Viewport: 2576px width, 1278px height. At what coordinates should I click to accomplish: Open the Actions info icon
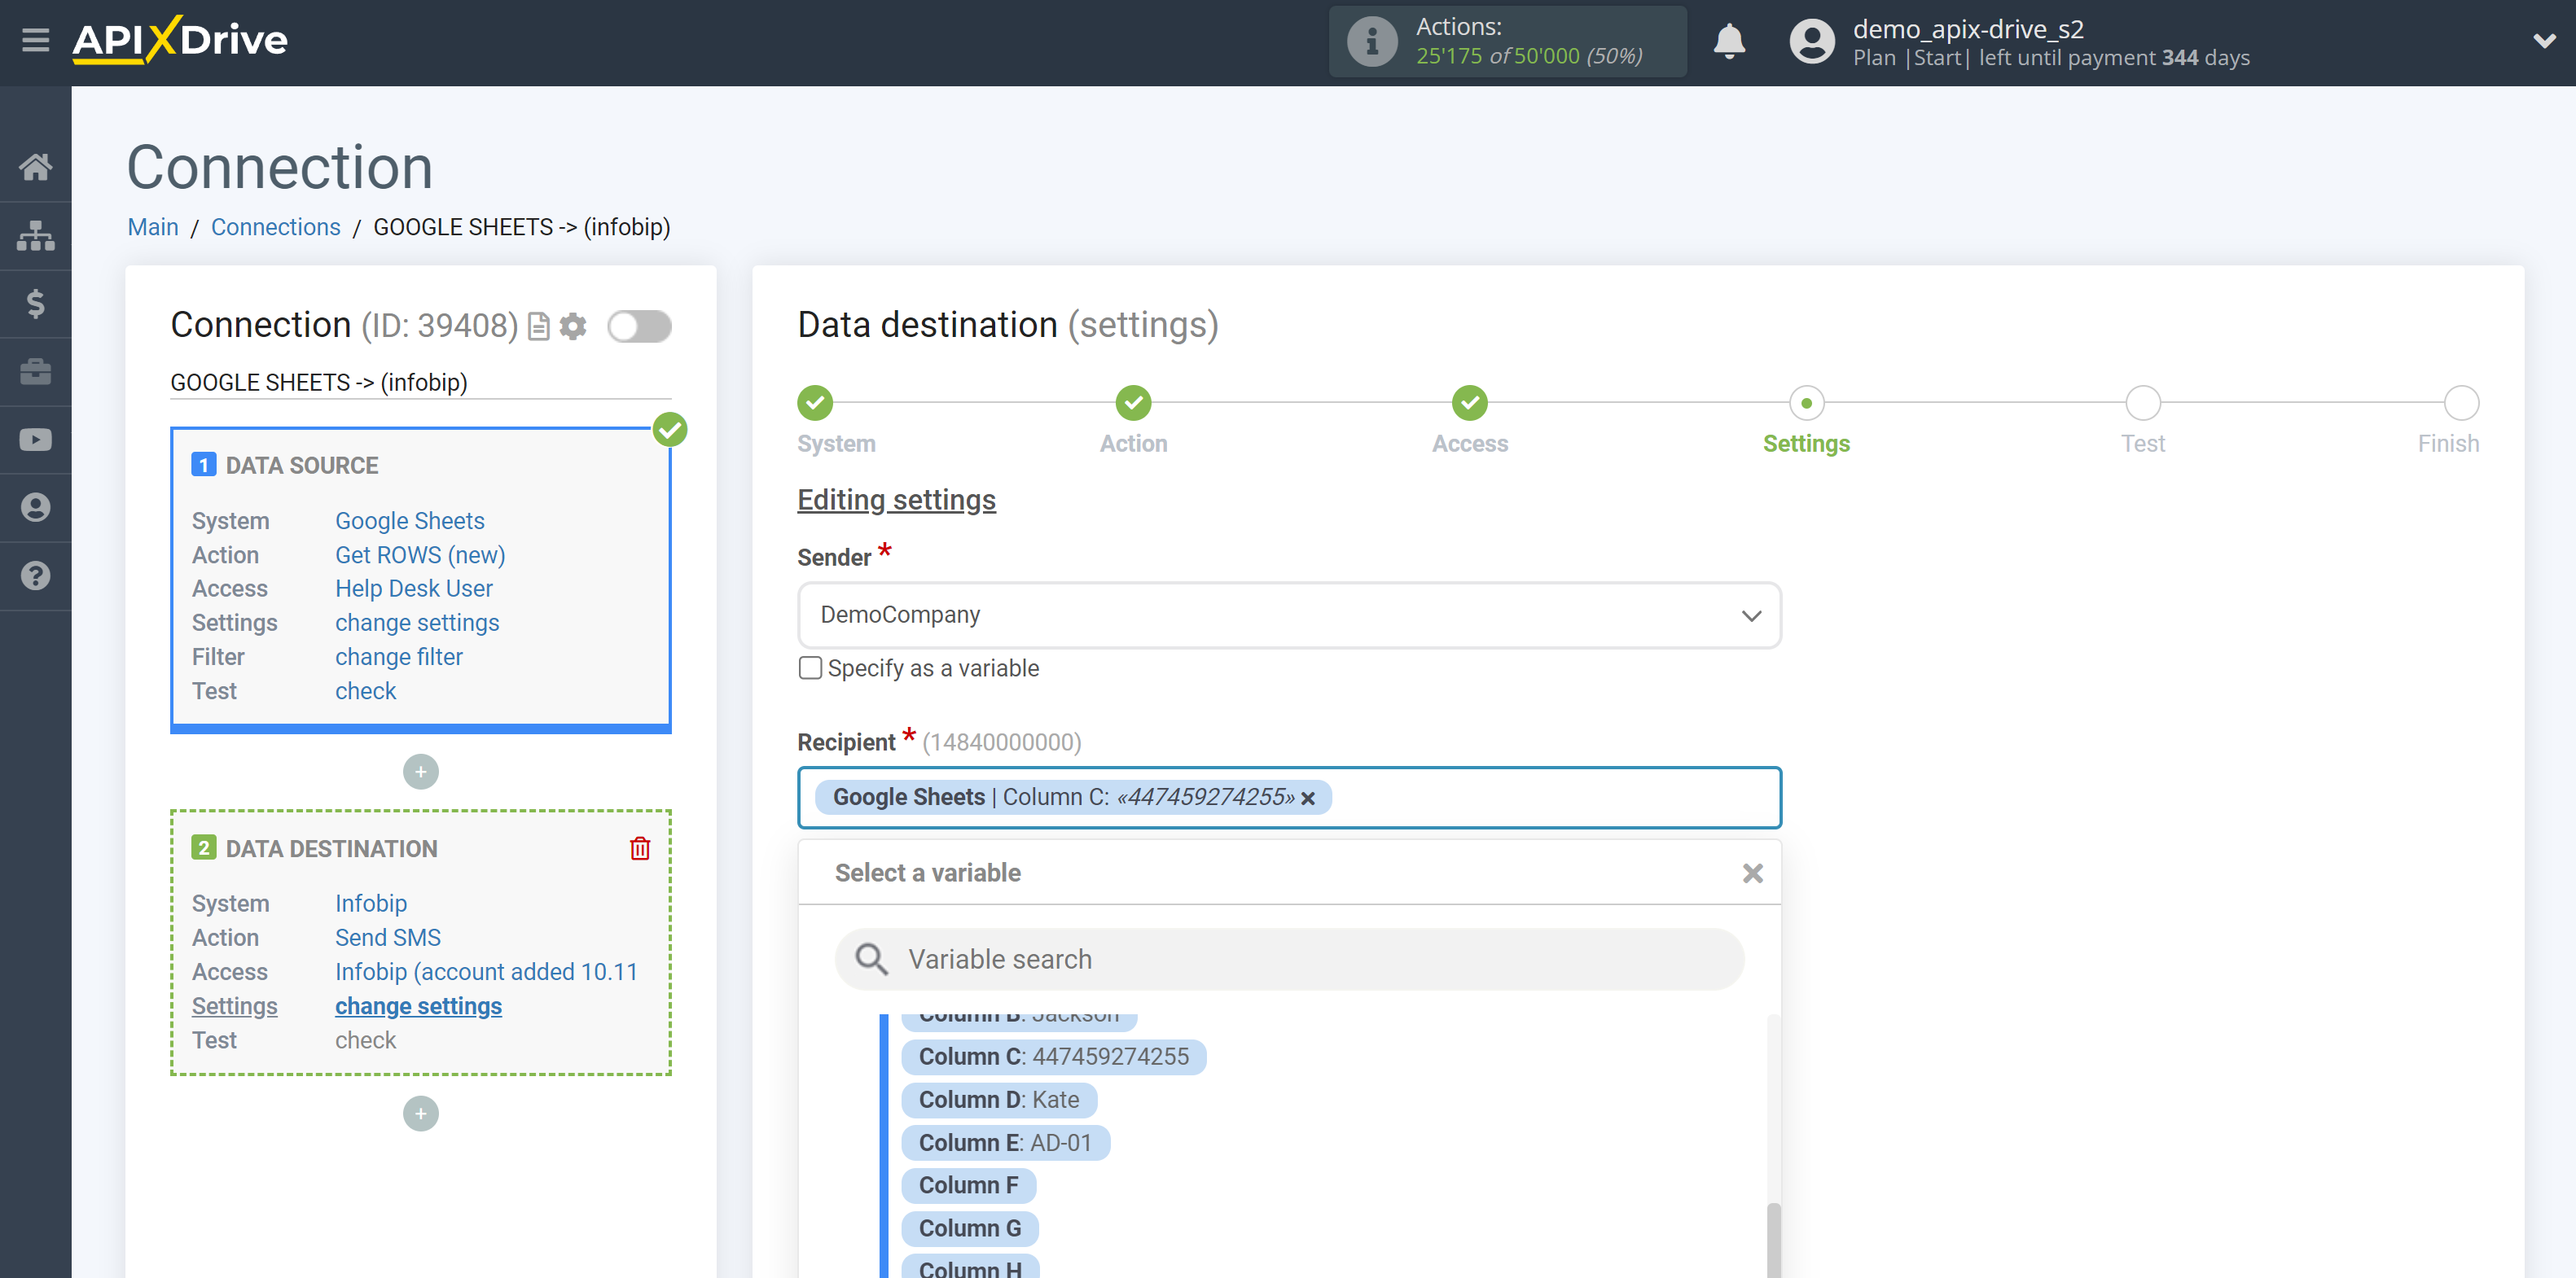tap(1371, 41)
